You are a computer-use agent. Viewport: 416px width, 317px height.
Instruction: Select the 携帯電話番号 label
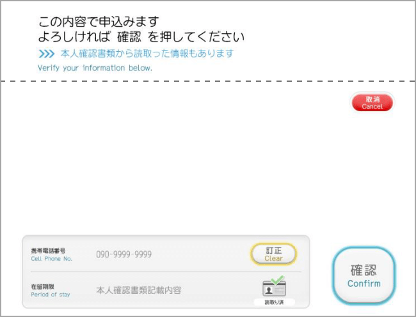click(x=48, y=251)
